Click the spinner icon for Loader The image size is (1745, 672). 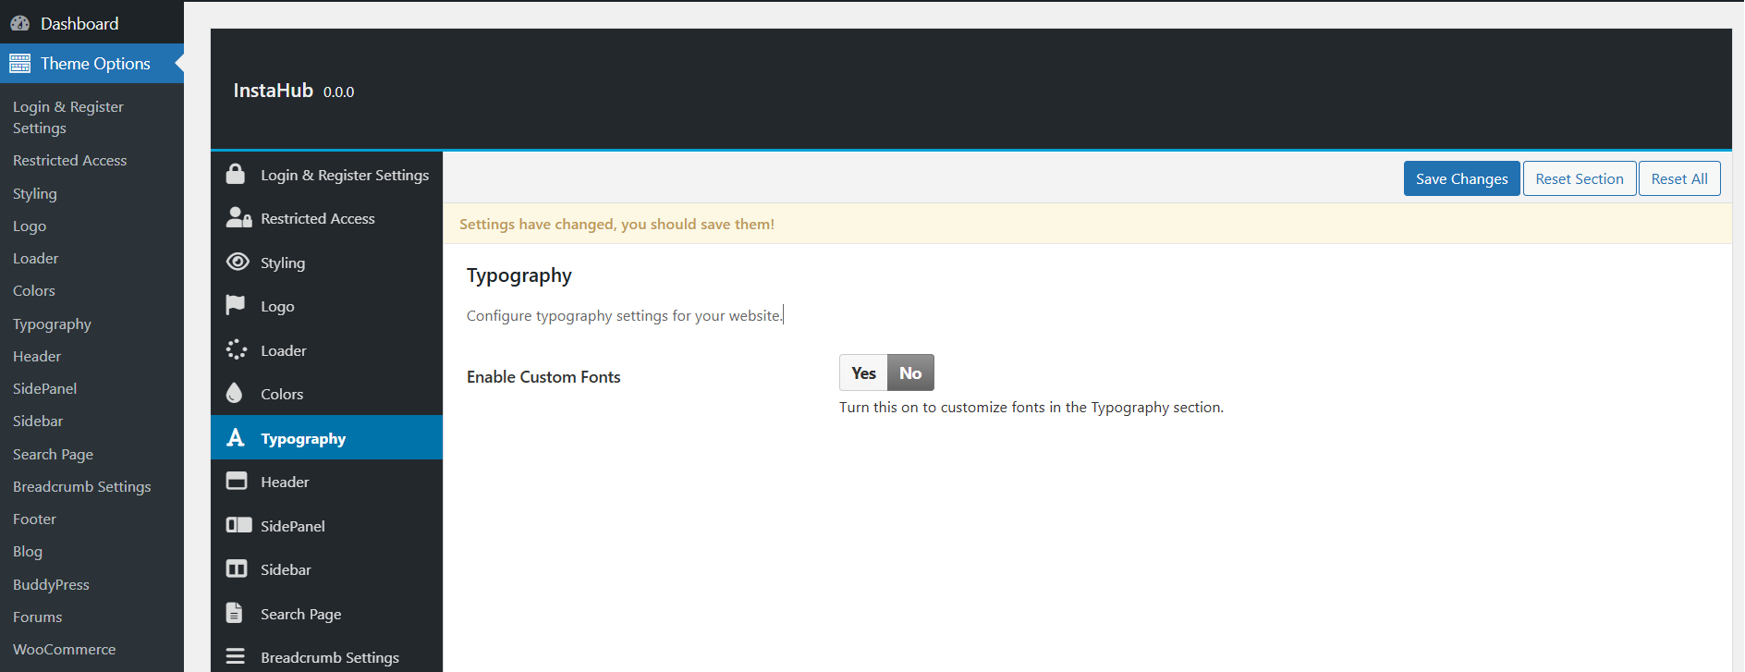(x=237, y=349)
